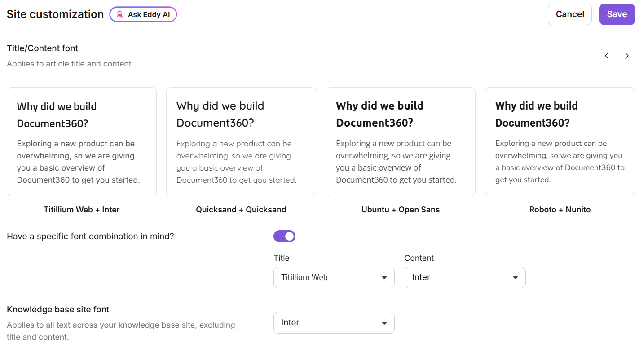Click the Eddy AI octopus icon
The width and height of the screenshot is (639, 364).
click(x=119, y=14)
